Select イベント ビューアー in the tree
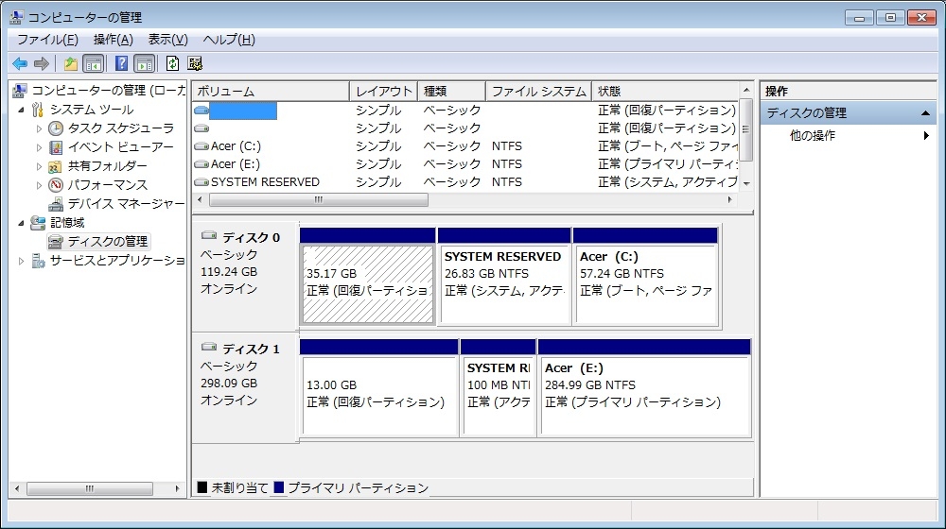The image size is (946, 529). tap(120, 147)
